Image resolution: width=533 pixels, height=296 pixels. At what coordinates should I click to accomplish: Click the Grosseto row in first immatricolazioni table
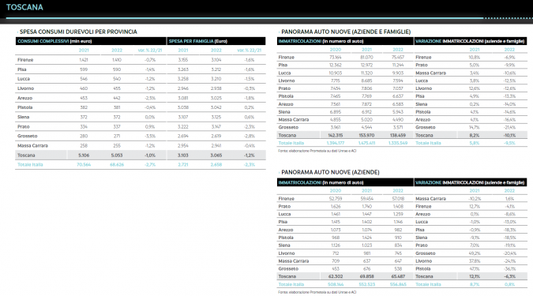click(345, 127)
